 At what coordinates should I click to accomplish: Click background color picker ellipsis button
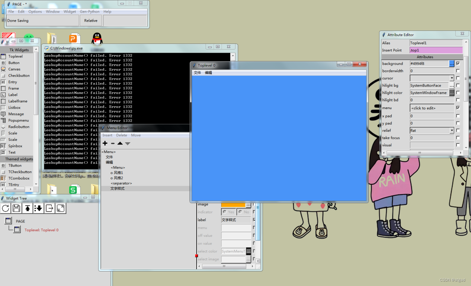[452, 64]
